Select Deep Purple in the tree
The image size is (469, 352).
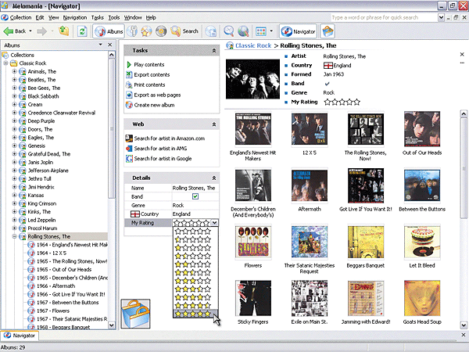[x=41, y=121]
